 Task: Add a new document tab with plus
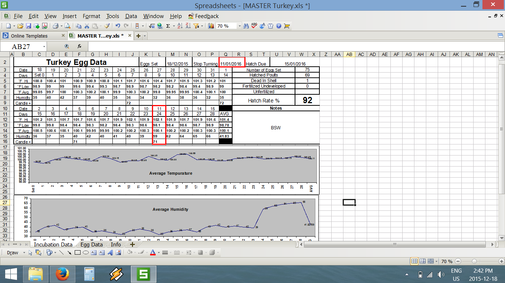pyautogui.click(x=138, y=36)
